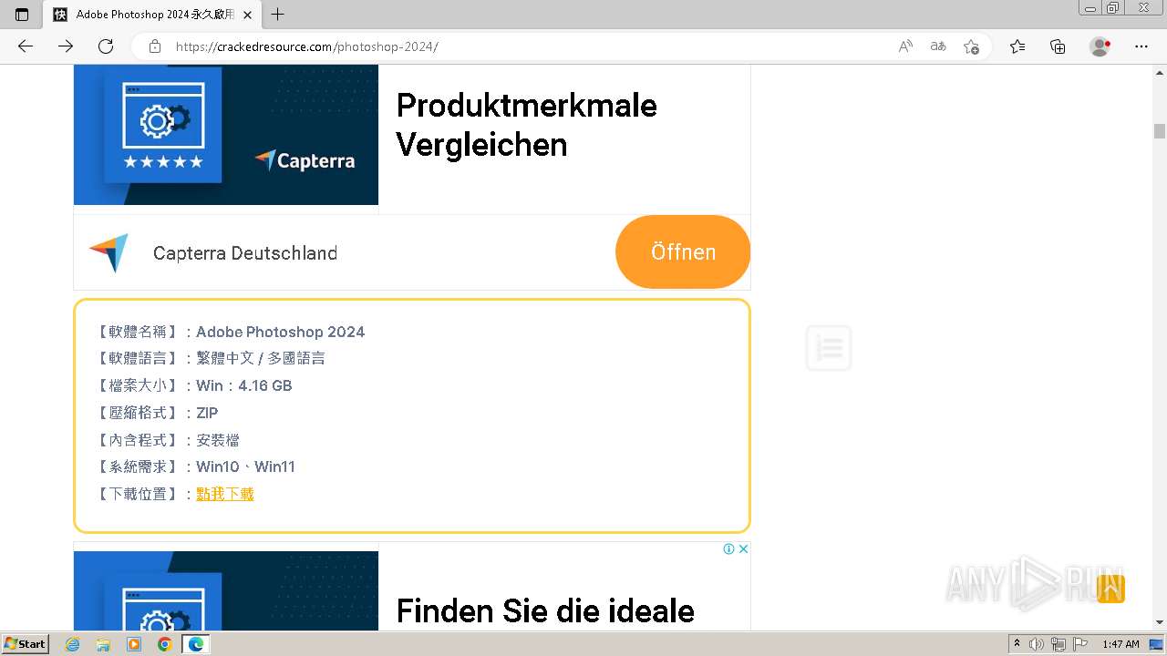Click the scrollbar down arrow
The image size is (1167, 656).
1160,622
